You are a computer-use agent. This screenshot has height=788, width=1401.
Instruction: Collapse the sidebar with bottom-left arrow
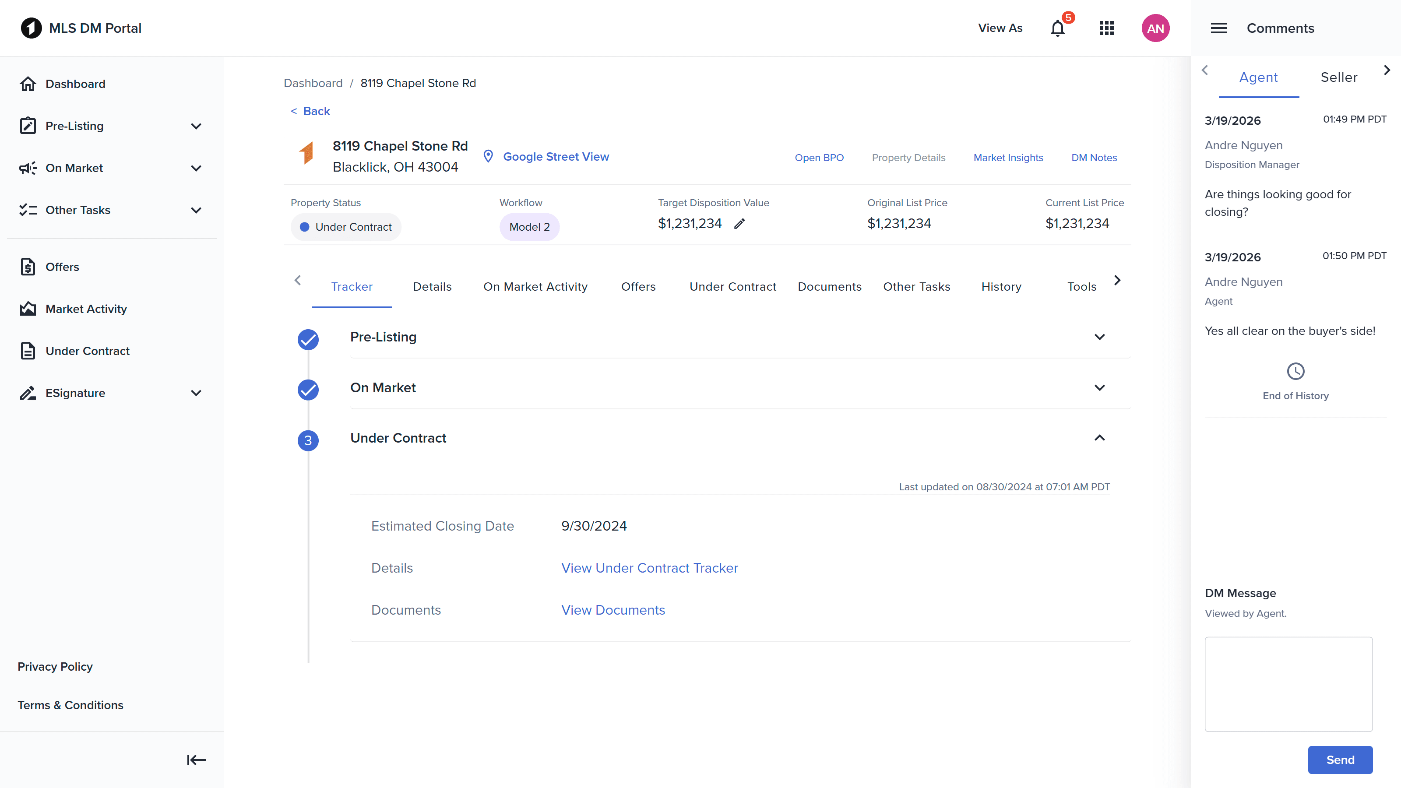196,760
